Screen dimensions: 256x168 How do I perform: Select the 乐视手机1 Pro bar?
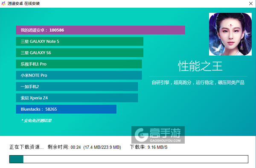click(x=79, y=64)
